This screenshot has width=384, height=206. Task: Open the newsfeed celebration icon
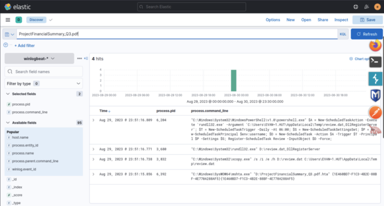point(366,6)
